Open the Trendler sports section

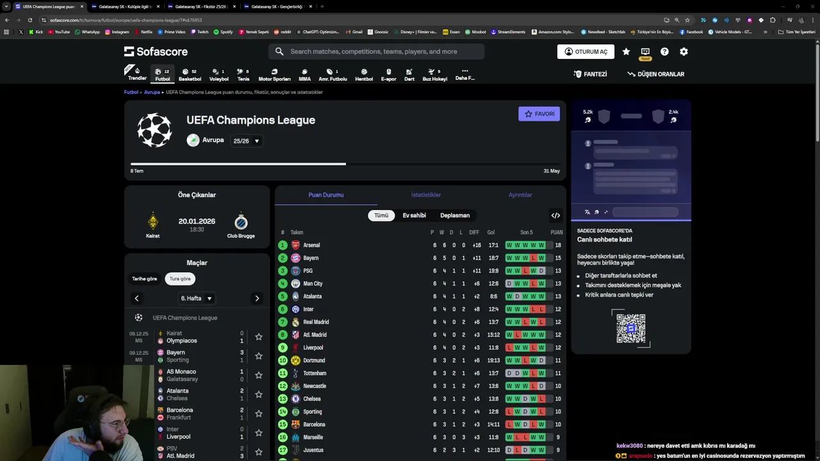point(137,74)
